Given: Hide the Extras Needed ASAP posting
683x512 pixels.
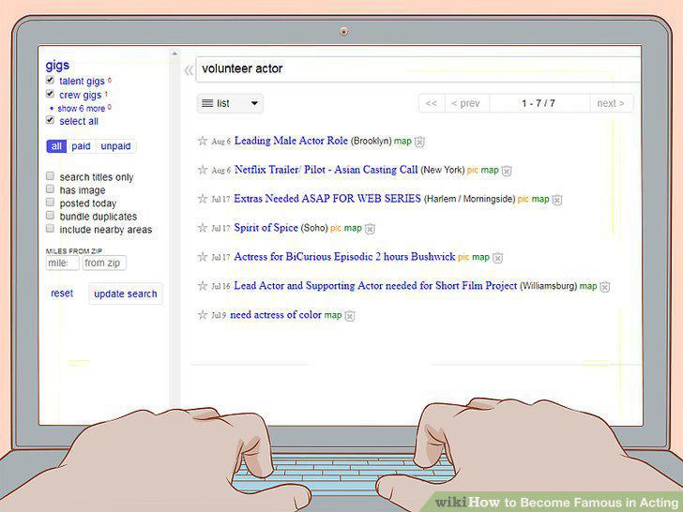Looking at the screenshot, I should point(557,200).
